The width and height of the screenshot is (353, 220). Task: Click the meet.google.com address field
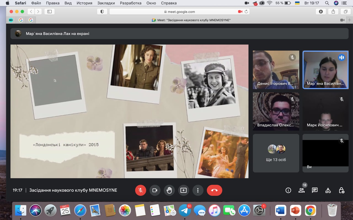pos(179,12)
